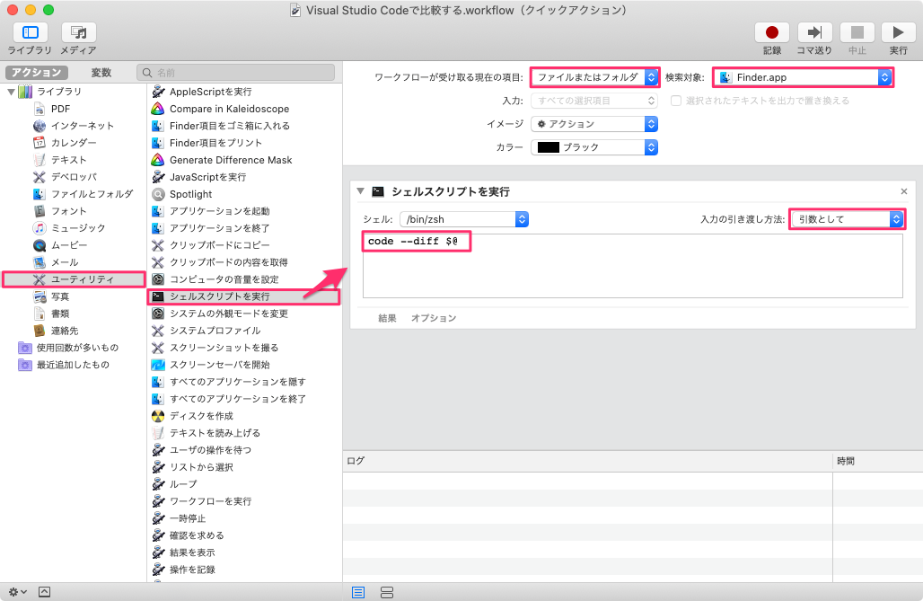Click the script field containing code --diff $@
923x601 pixels.
[x=415, y=241]
